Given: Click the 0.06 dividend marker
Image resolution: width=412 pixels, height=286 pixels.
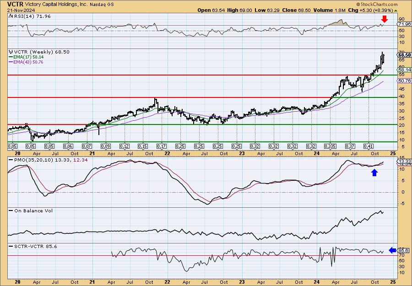Looking at the screenshot, I should coord(68,146).
